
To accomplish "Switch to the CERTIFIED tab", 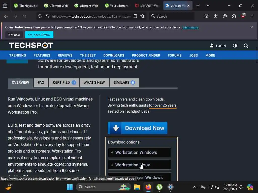I will pos(64,82).
